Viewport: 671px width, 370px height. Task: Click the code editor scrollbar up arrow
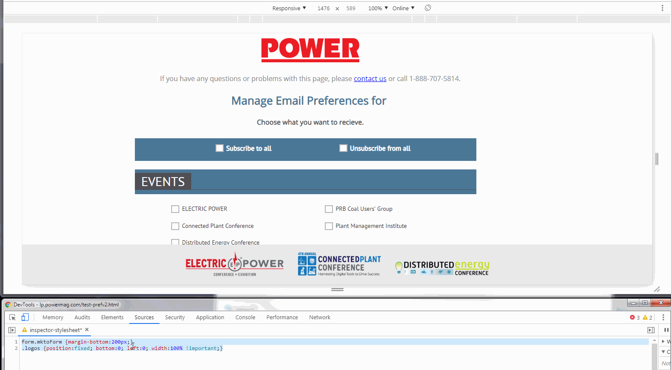[654, 341]
